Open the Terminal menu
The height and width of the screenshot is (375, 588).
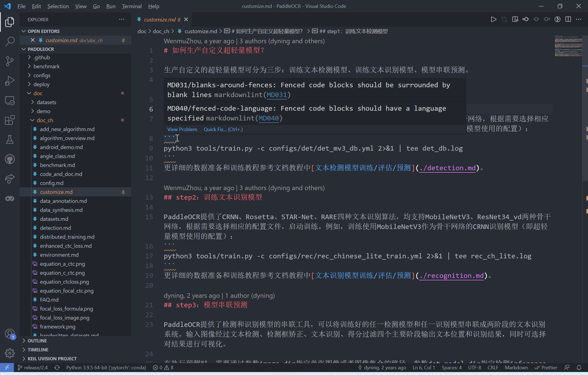[x=132, y=6]
